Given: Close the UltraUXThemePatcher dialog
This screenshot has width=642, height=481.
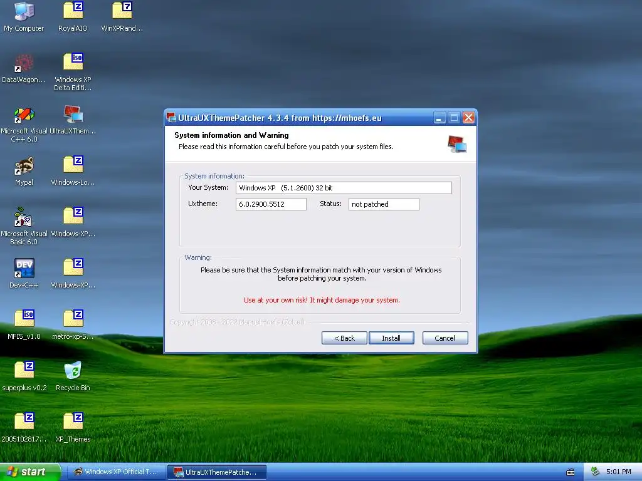Looking at the screenshot, I should coord(468,118).
